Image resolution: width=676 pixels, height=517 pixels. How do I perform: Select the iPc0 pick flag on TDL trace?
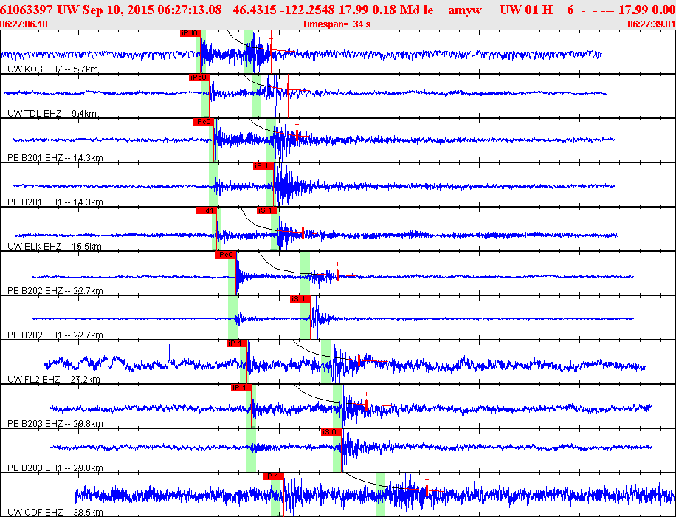click(x=199, y=78)
